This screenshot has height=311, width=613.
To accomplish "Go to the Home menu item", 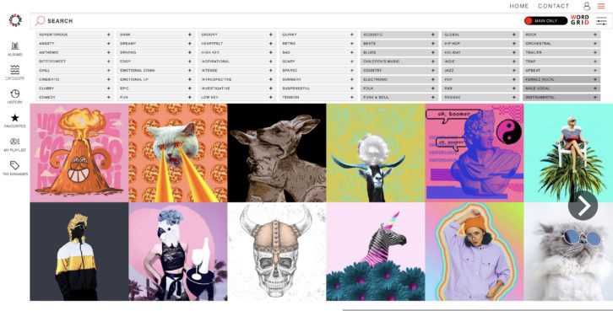I will (518, 6).
